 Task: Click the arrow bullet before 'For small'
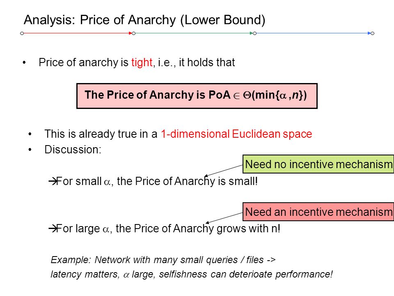[x=53, y=181]
